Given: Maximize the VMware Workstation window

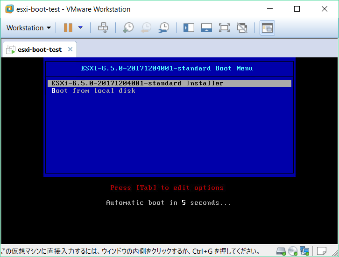Looking at the screenshot, I should pyautogui.click(x=297, y=9).
